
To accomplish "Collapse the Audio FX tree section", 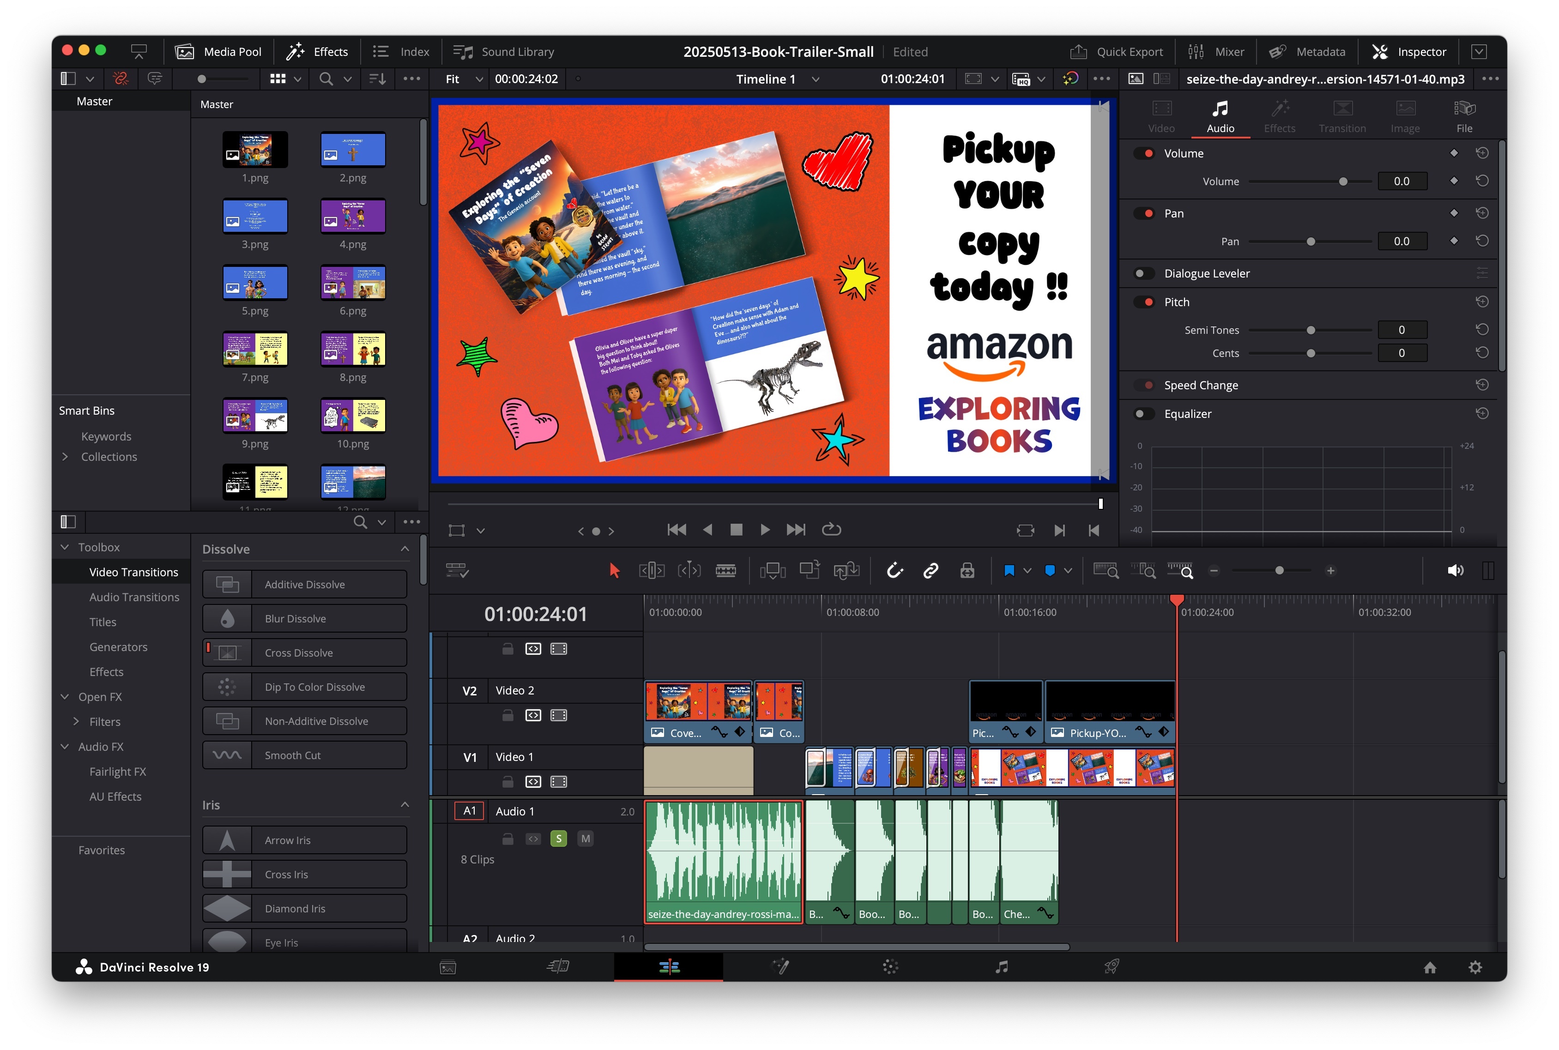I will (x=65, y=746).
